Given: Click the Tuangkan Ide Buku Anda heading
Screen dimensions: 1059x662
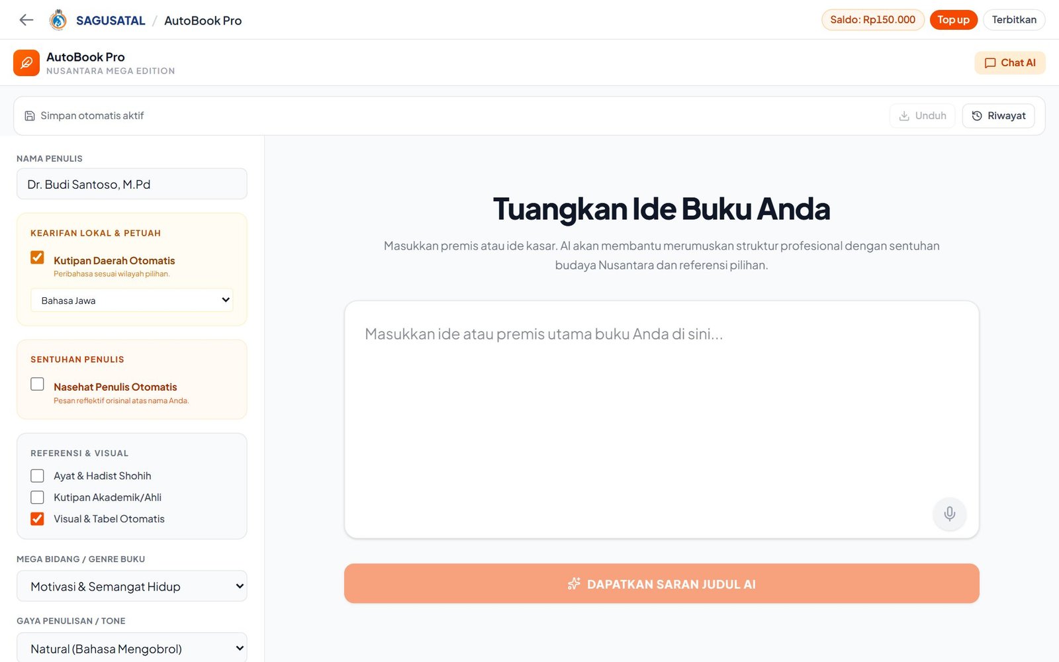Looking at the screenshot, I should pyautogui.click(x=661, y=209).
